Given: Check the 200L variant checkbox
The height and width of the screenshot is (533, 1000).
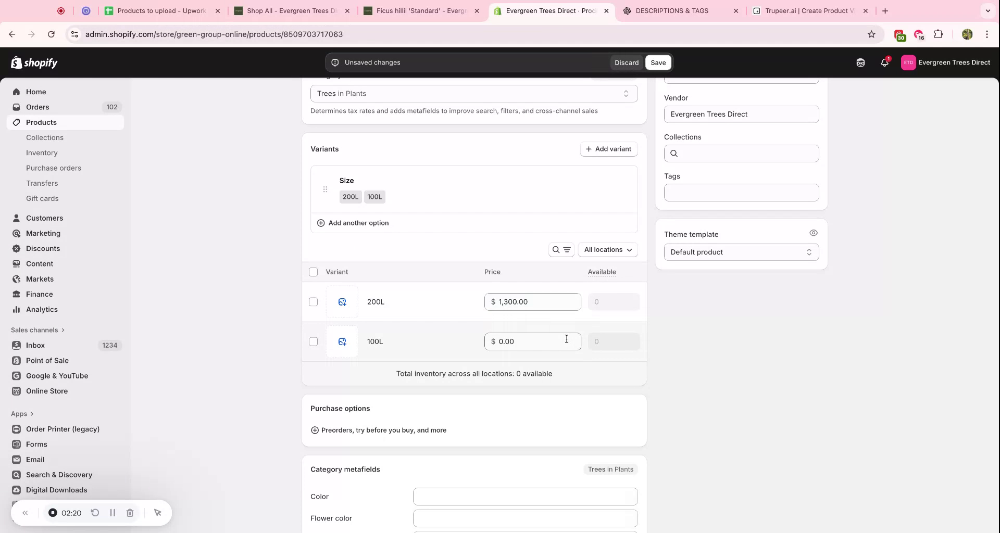Looking at the screenshot, I should 313,301.
